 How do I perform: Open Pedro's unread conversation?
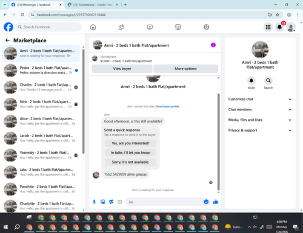(x=41, y=70)
